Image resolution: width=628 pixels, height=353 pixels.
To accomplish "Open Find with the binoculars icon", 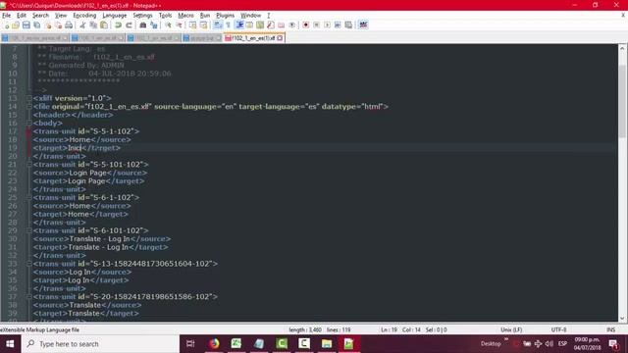I will click(143, 25).
